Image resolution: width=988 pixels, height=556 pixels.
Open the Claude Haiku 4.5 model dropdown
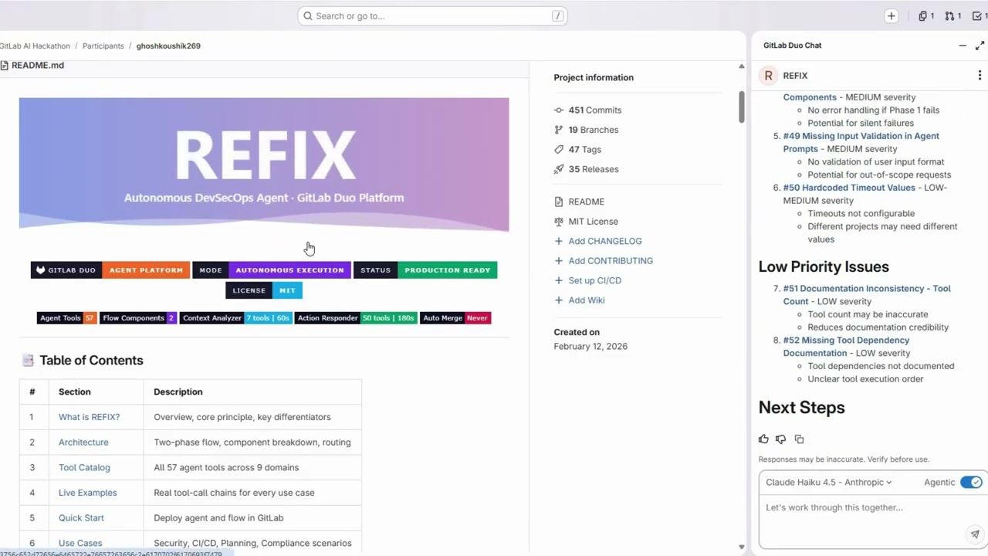click(x=828, y=483)
